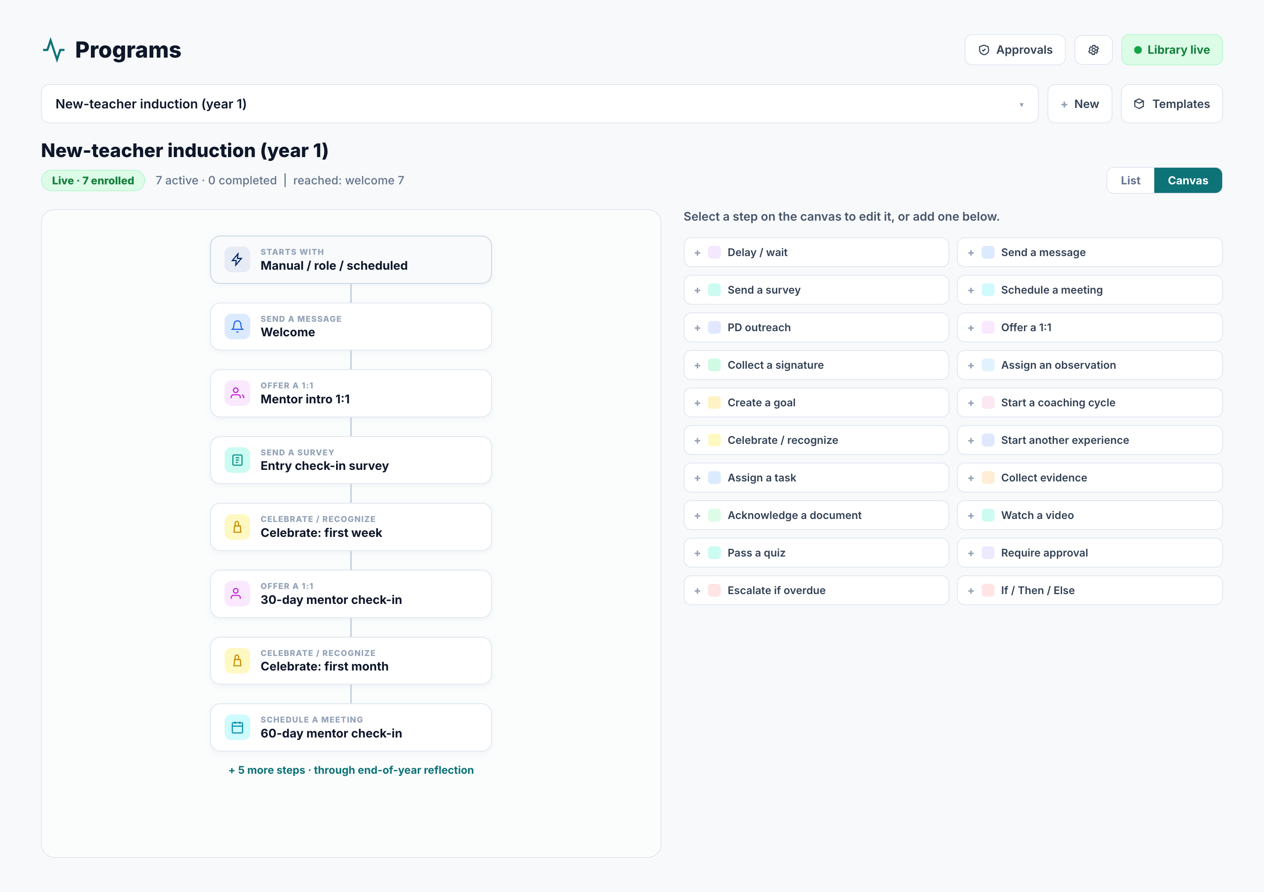Add a Watch a video step
This screenshot has height=892, width=1264.
point(1089,516)
